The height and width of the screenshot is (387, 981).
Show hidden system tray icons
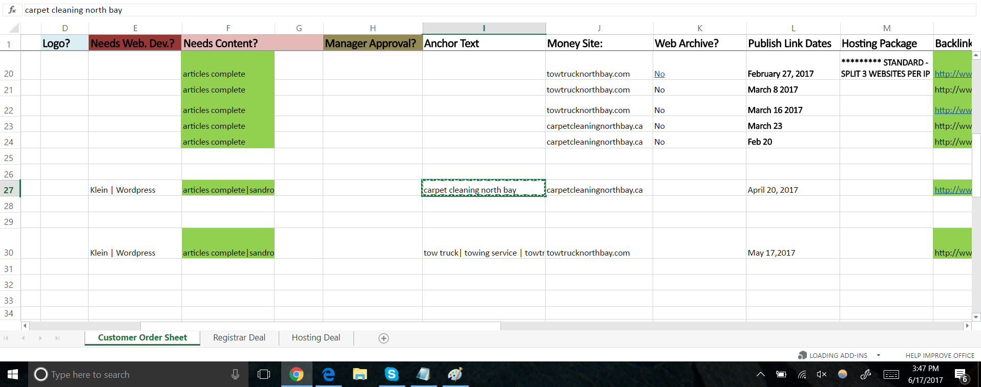point(761,374)
